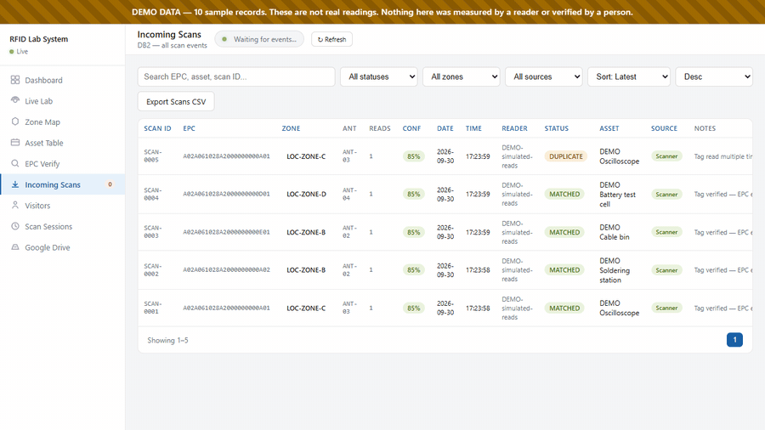
Task: Sort by TIME column header
Action: (x=473, y=128)
